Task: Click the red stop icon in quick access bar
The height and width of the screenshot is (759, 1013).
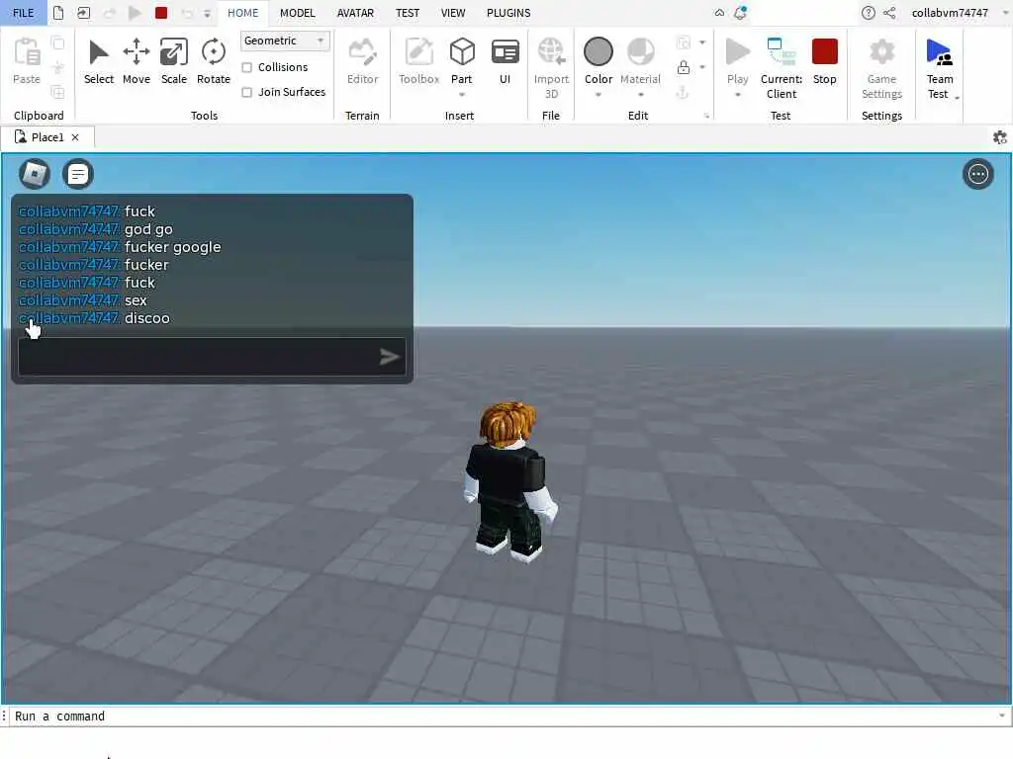Action: (x=161, y=13)
